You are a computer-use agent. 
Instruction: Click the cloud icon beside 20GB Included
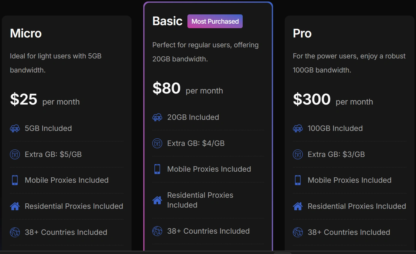click(x=157, y=117)
